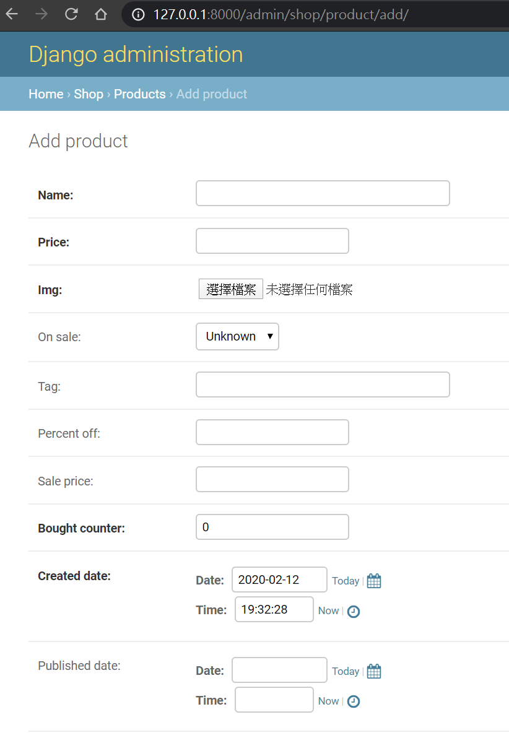The image size is (509, 756).
Task: Open the Products breadcrumb link
Action: (139, 94)
